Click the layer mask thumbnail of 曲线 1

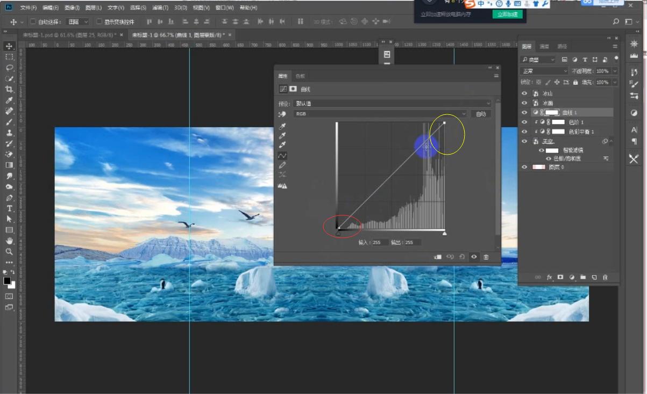pos(551,112)
